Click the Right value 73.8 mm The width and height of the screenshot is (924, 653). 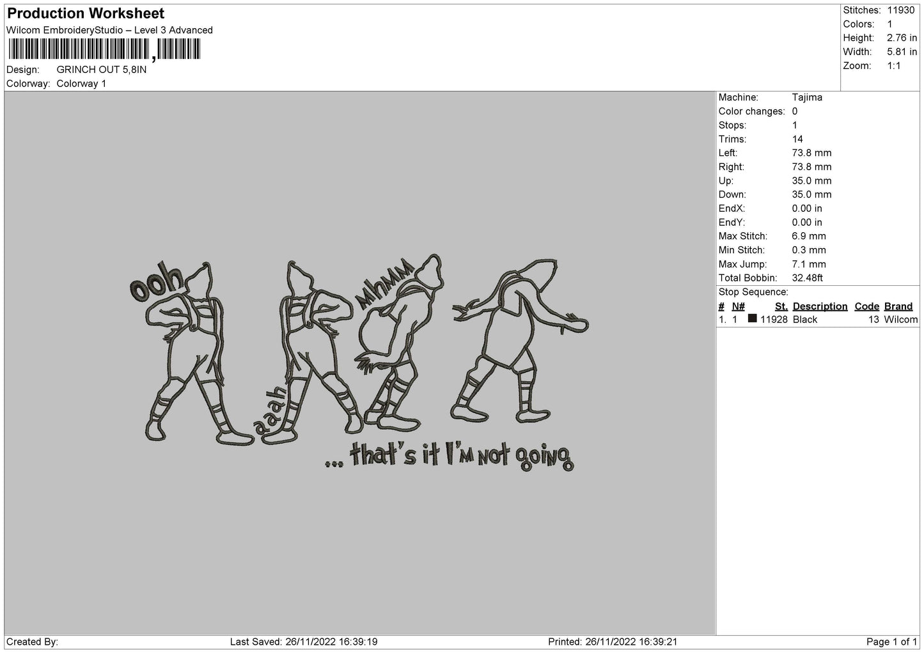tap(811, 167)
